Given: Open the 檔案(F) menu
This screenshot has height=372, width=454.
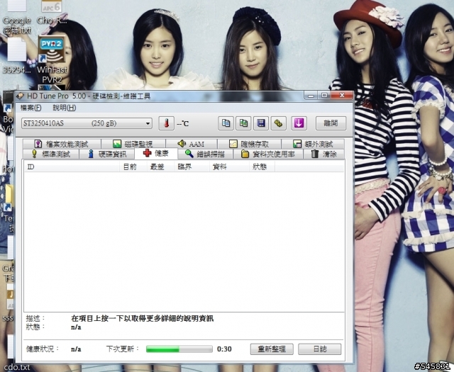Looking at the screenshot, I should (31, 108).
